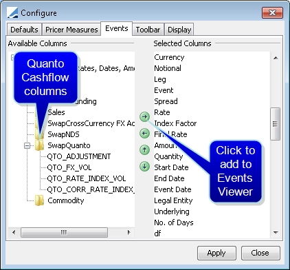
Task: Click Available Columns scroll left arrow
Action: tap(14, 232)
